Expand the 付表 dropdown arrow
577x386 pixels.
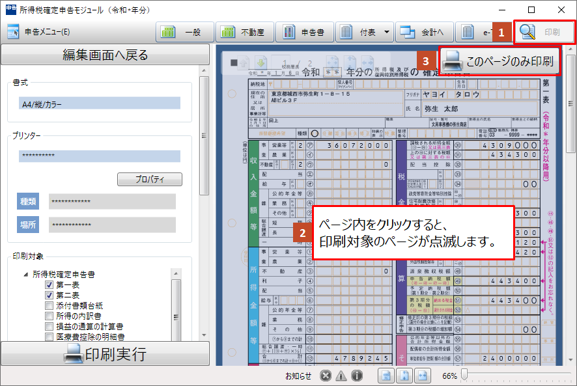[x=387, y=32]
